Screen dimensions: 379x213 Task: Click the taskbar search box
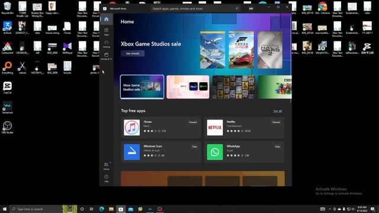36,209
